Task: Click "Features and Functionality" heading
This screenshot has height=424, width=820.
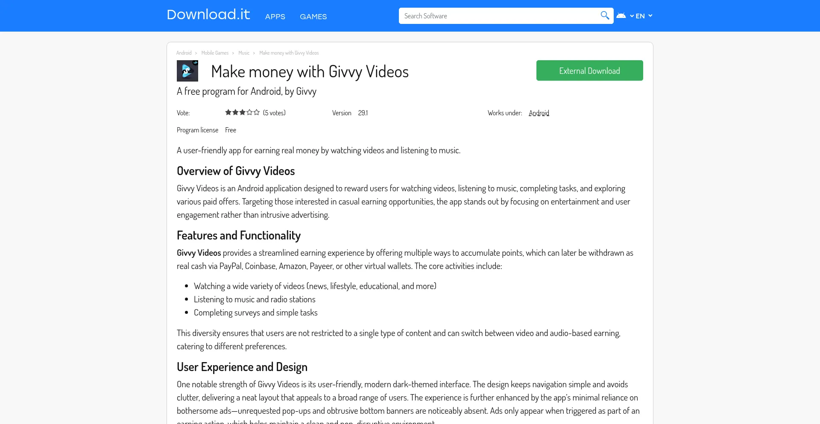Action: tap(239, 235)
